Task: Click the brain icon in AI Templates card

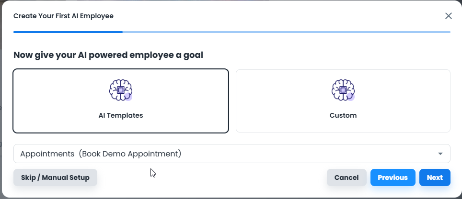Action: tap(121, 90)
